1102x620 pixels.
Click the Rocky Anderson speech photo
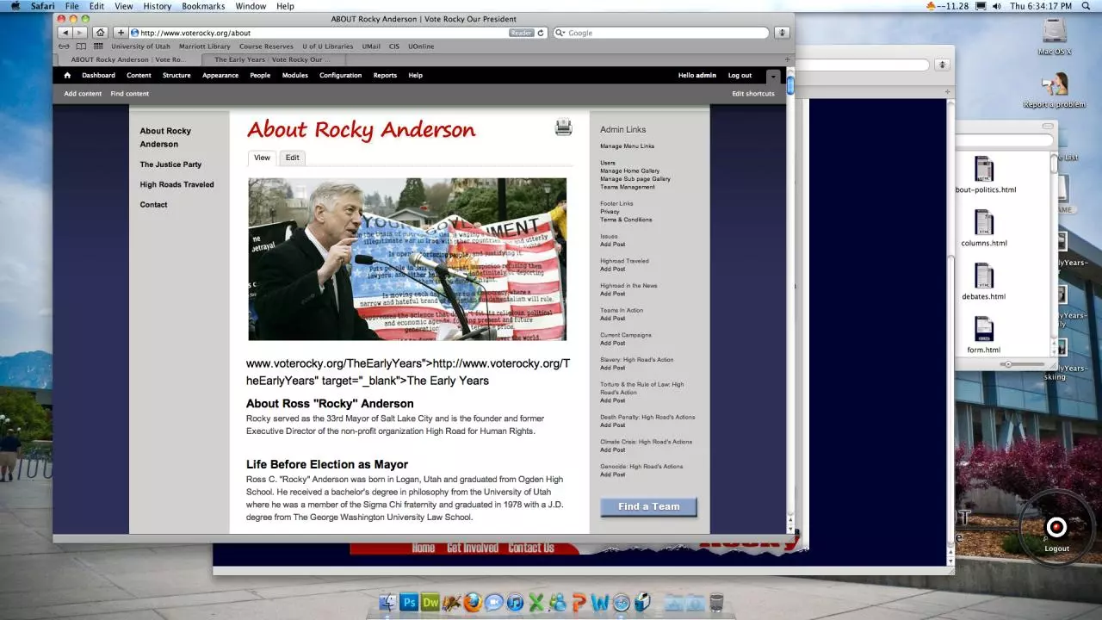click(407, 259)
